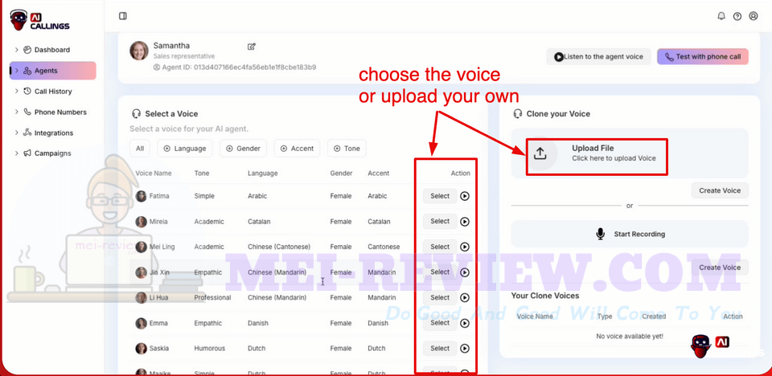The width and height of the screenshot is (772, 376).
Task: Select the Saskia voice
Action: [x=440, y=349]
